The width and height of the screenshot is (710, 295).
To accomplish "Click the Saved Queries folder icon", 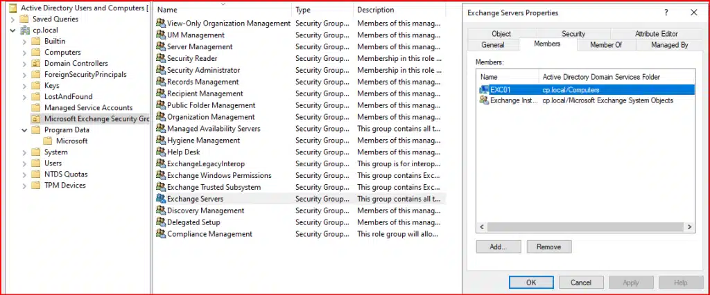I will [x=25, y=19].
